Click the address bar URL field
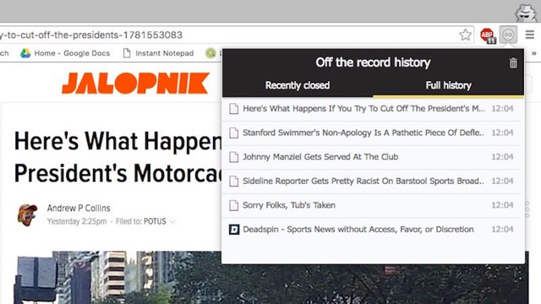This screenshot has width=541, height=304. pos(227,35)
